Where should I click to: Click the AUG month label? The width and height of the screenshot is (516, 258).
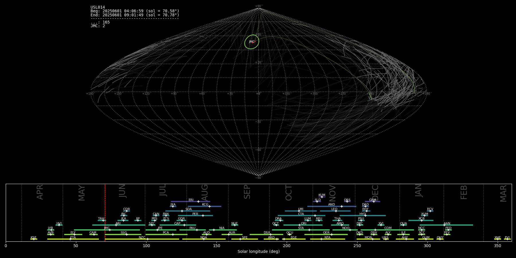205,192
